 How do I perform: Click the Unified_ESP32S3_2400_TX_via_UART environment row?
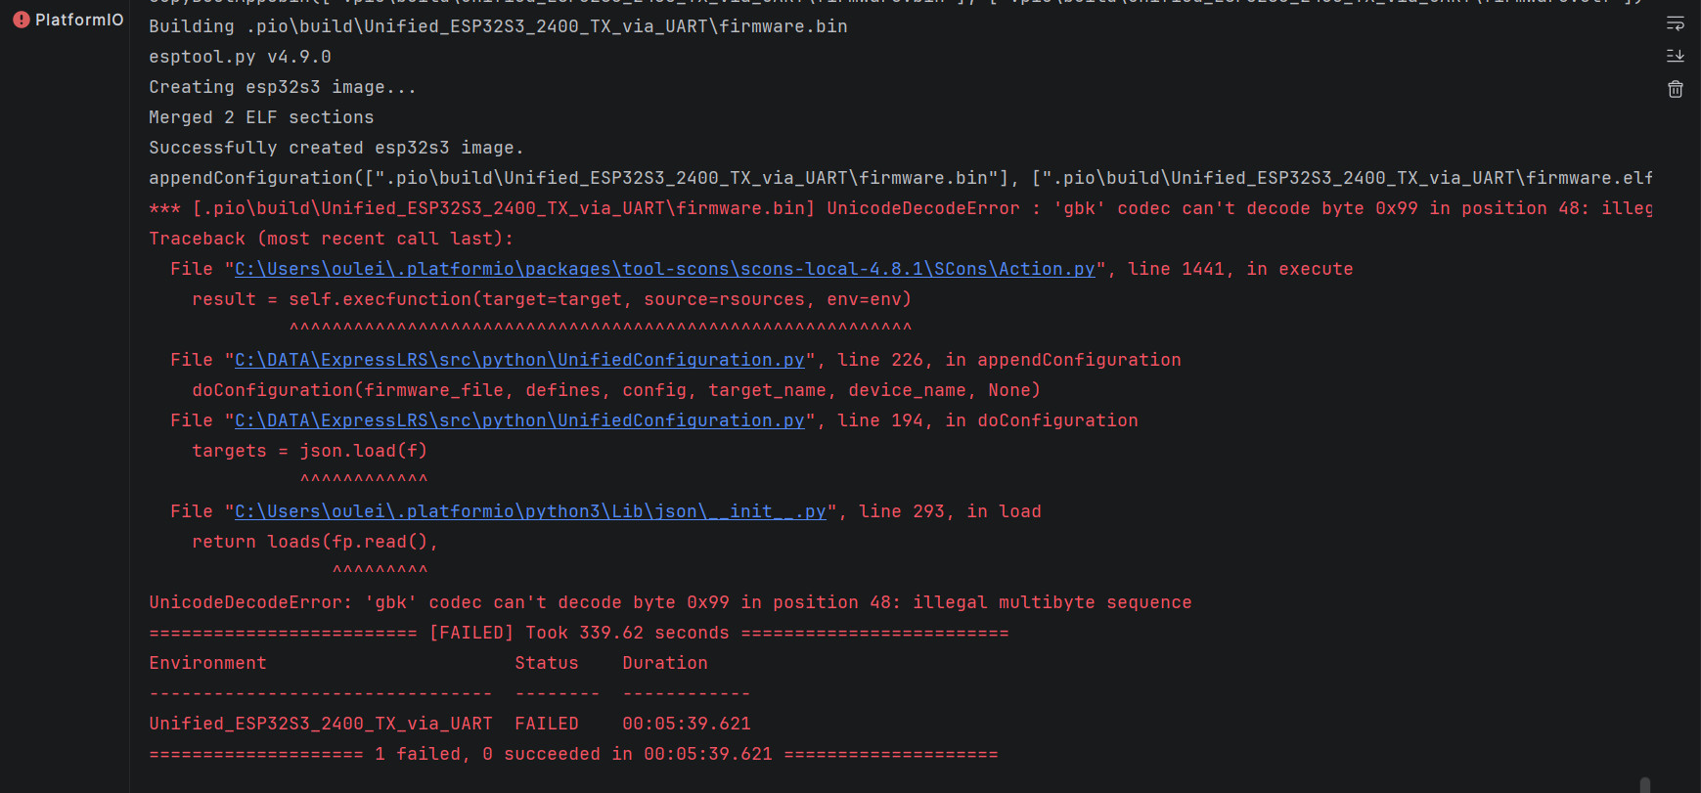tap(450, 724)
